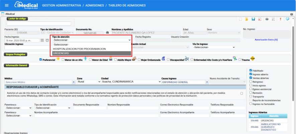Check the Reingreso checkbox
Viewport: 296px width, 134px height.
pos(251,81)
